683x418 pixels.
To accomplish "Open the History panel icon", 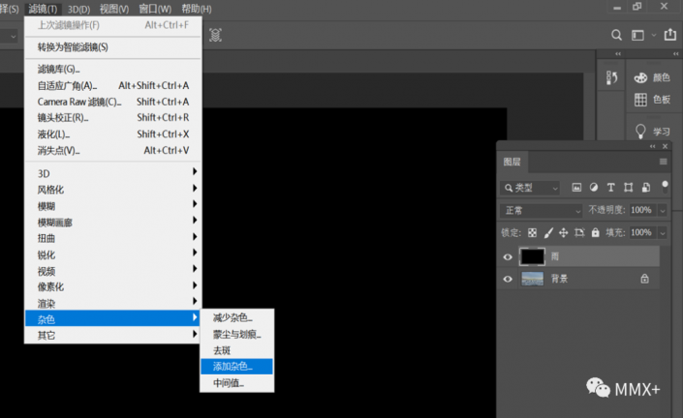I will tap(611, 77).
